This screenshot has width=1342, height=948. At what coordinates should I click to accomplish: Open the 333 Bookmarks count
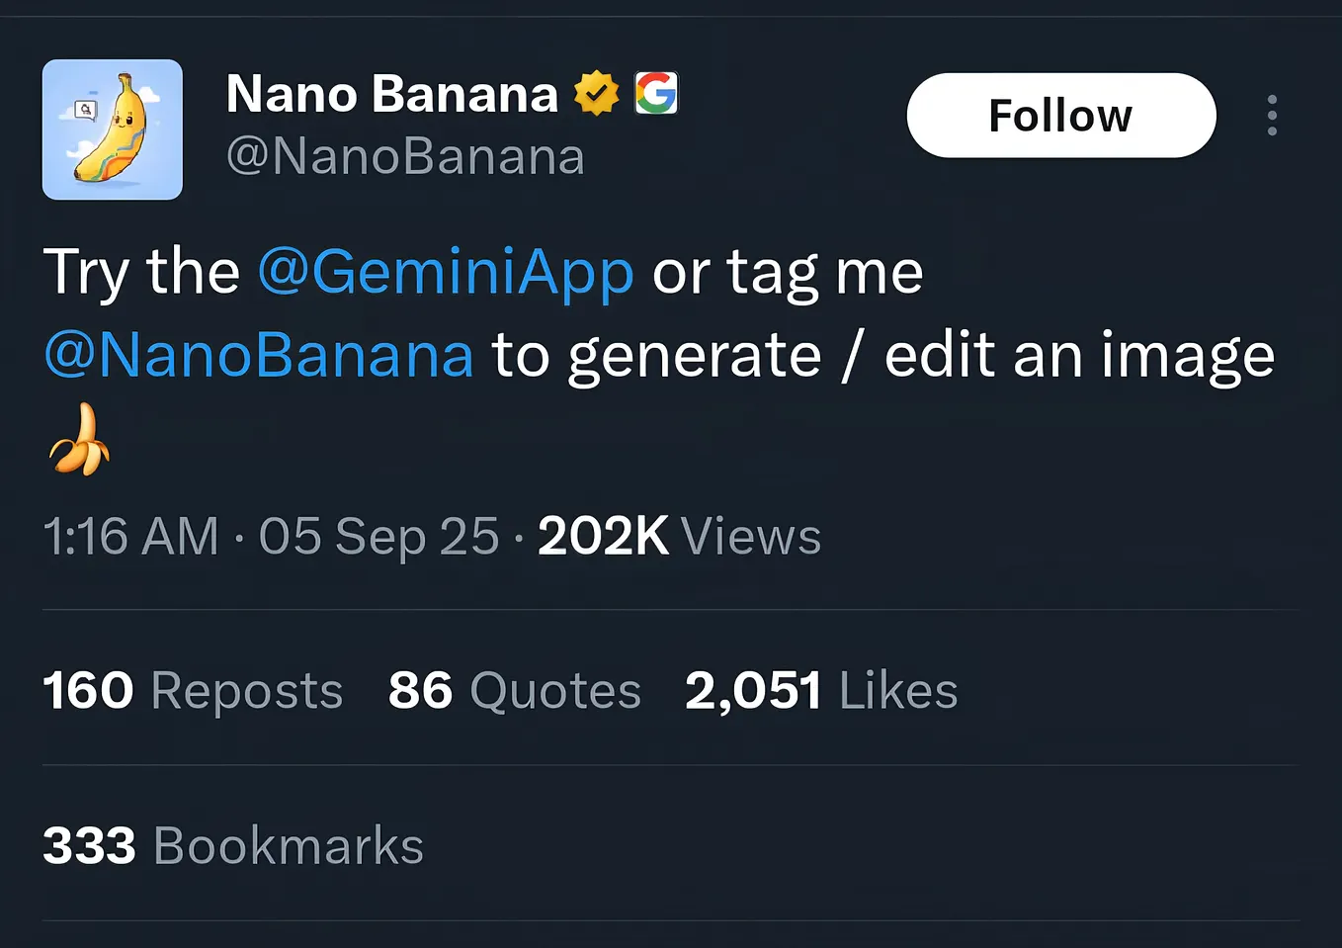232,845
